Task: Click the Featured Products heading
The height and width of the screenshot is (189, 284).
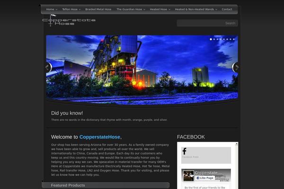Action: point(68,185)
